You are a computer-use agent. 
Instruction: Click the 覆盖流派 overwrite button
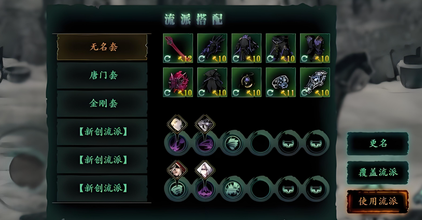click(x=378, y=172)
